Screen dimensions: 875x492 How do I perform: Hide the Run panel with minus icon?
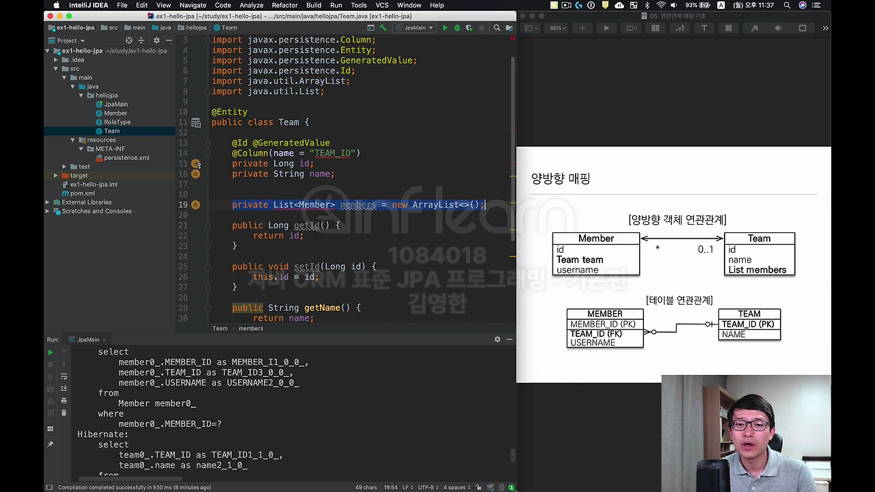tap(509, 340)
